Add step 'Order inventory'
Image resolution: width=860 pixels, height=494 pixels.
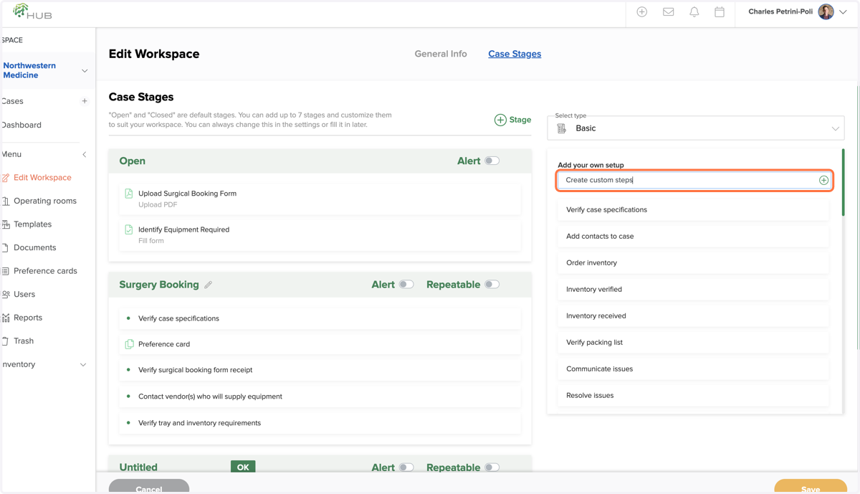[693, 263]
